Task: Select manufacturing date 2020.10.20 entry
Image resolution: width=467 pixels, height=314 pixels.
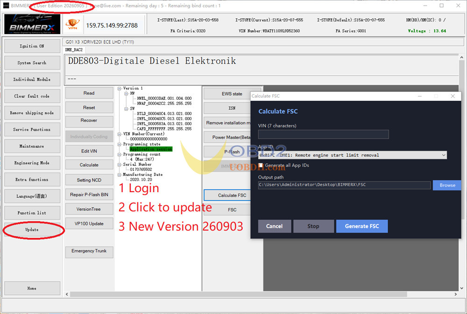Action: point(141,180)
